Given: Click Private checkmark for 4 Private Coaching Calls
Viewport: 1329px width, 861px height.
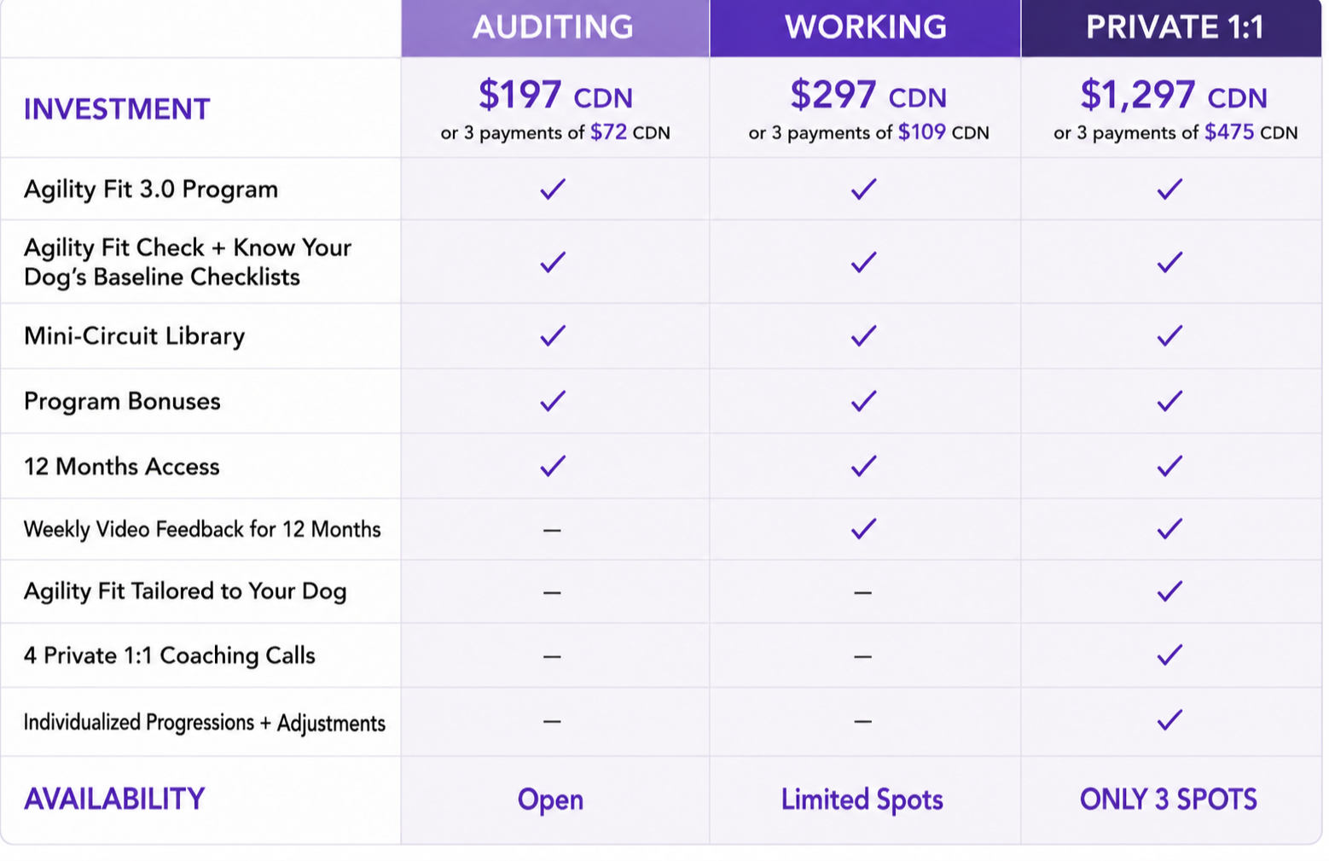Looking at the screenshot, I should 1169,654.
